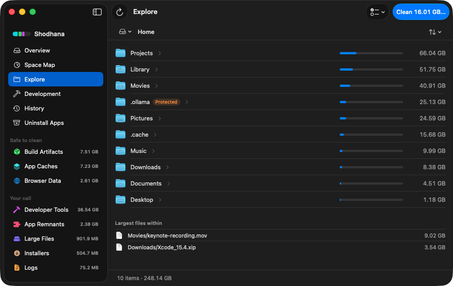Screen dimensions: 453x286
Task: Select App Remnants 2.38 GB entry
Action: pos(56,224)
